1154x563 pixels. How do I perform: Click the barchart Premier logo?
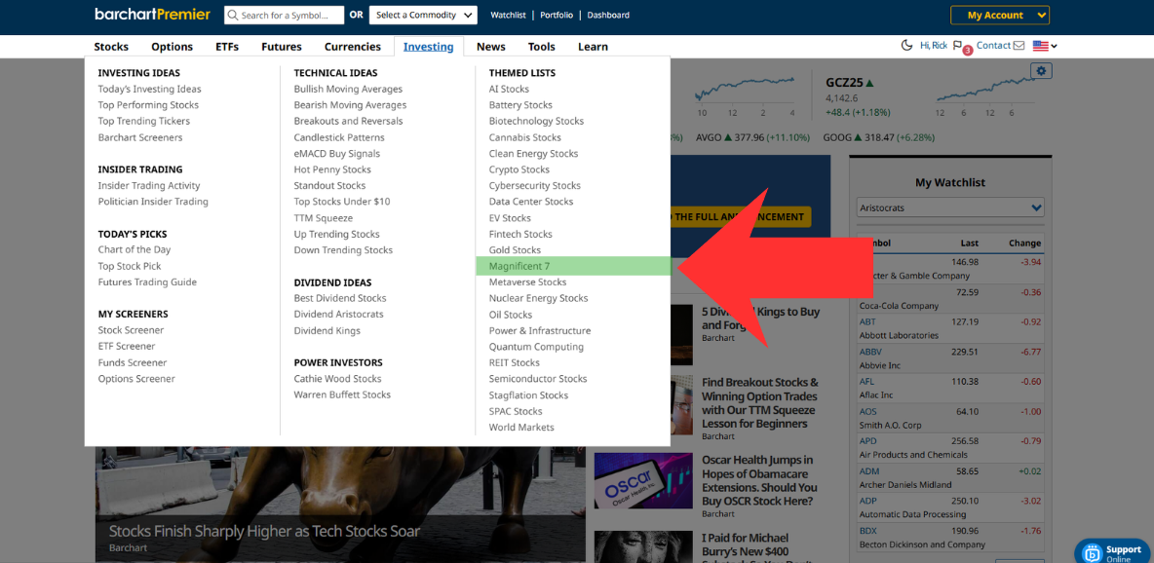pos(152,15)
